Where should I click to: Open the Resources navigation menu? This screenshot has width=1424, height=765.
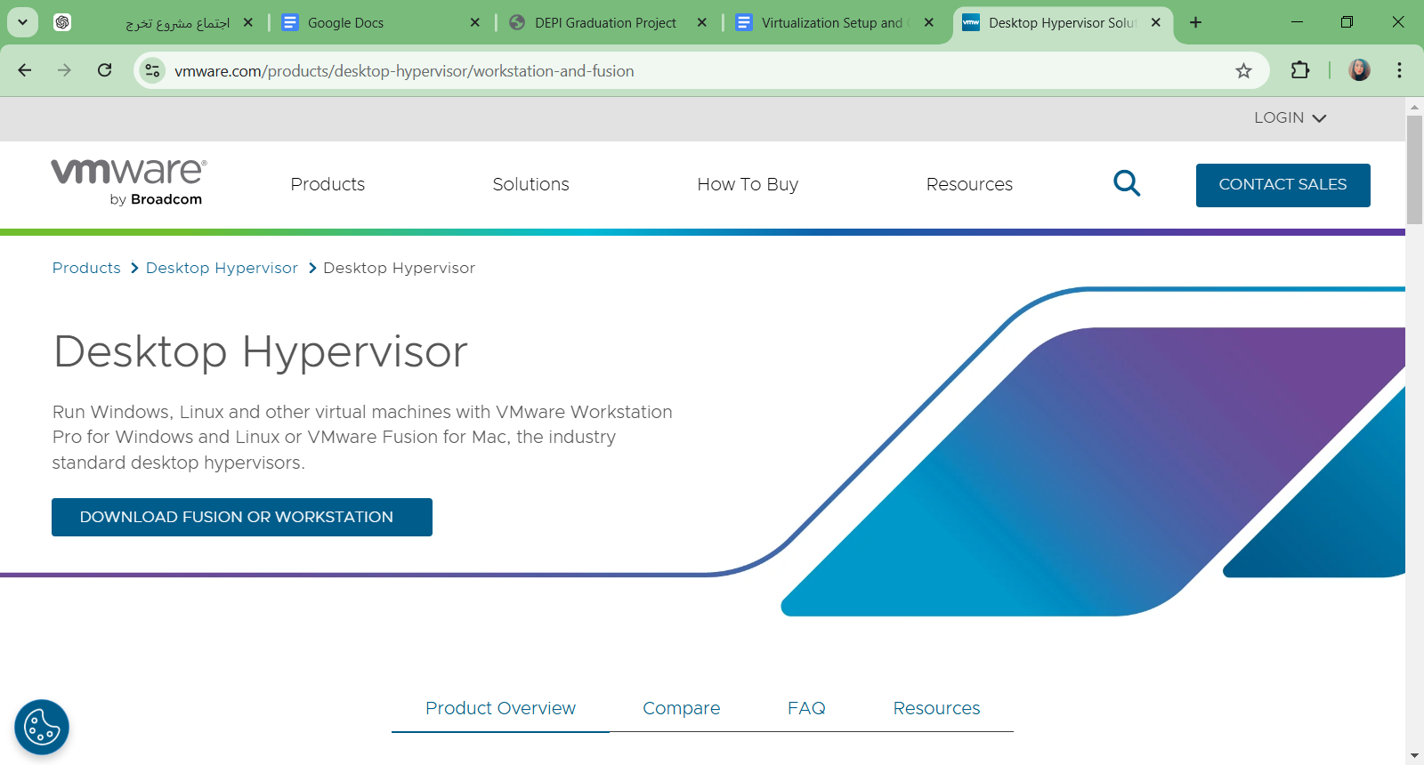pyautogui.click(x=969, y=184)
